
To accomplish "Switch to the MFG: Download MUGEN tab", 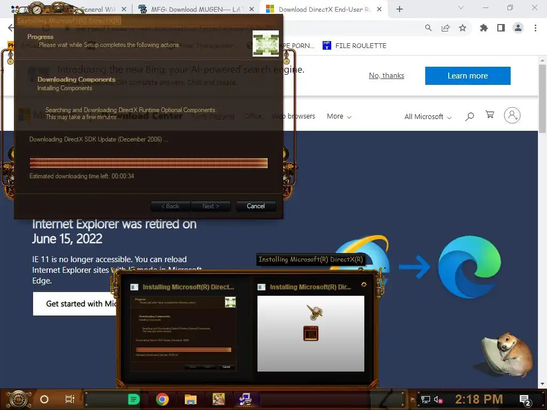I will pyautogui.click(x=196, y=10).
